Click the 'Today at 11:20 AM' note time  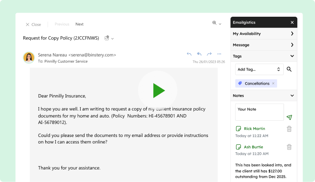[252, 154]
